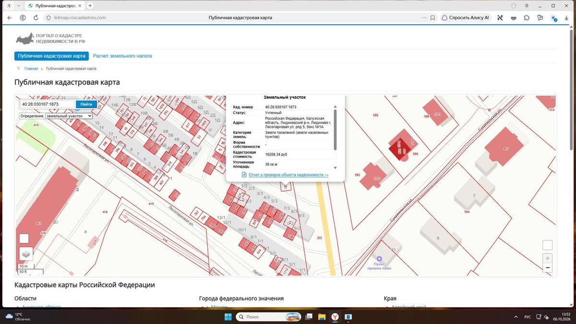Bookmark this page via the bookmark icon
Image resolution: width=576 pixels, height=324 pixels.
coord(432,18)
